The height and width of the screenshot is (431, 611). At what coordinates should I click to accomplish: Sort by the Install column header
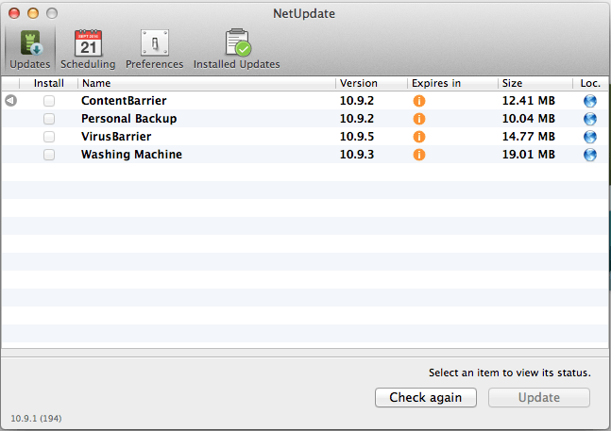(x=49, y=83)
